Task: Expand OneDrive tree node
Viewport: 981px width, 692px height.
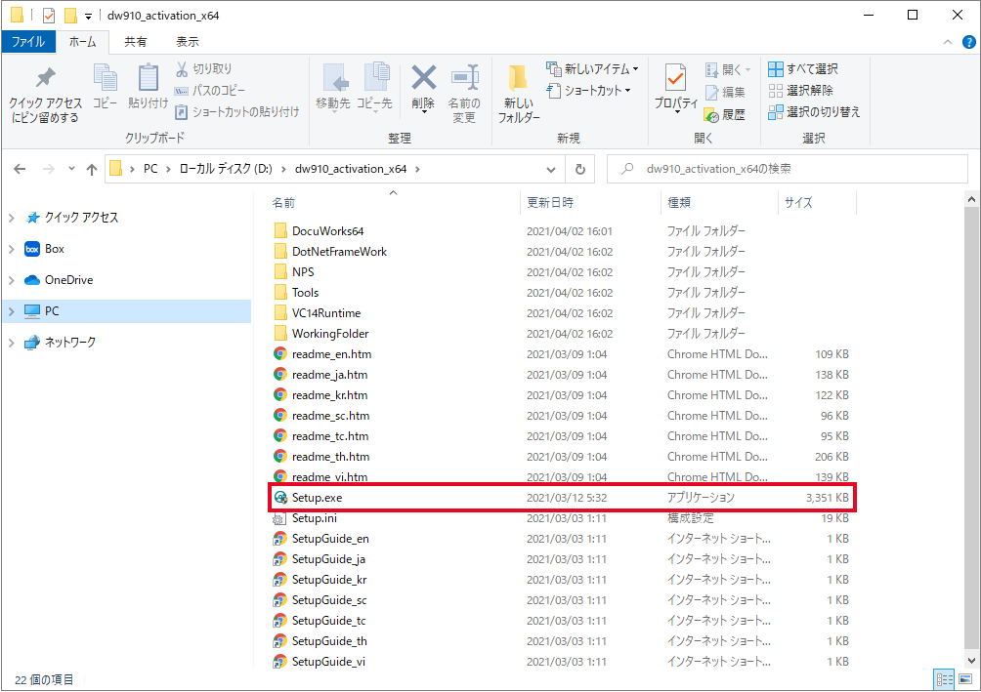Action: (x=12, y=280)
